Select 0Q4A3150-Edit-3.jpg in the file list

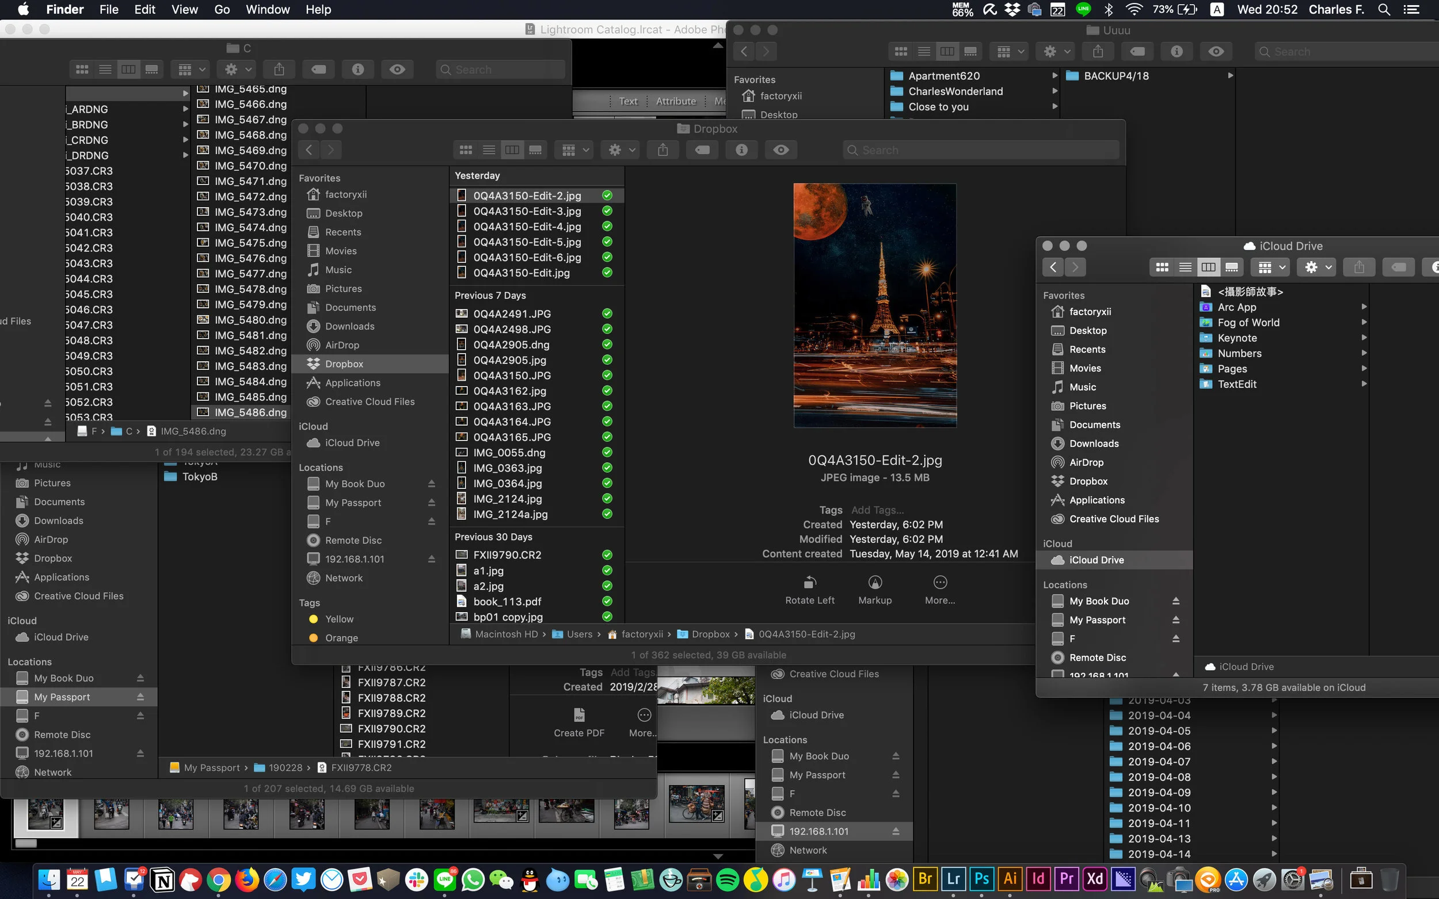536,211
